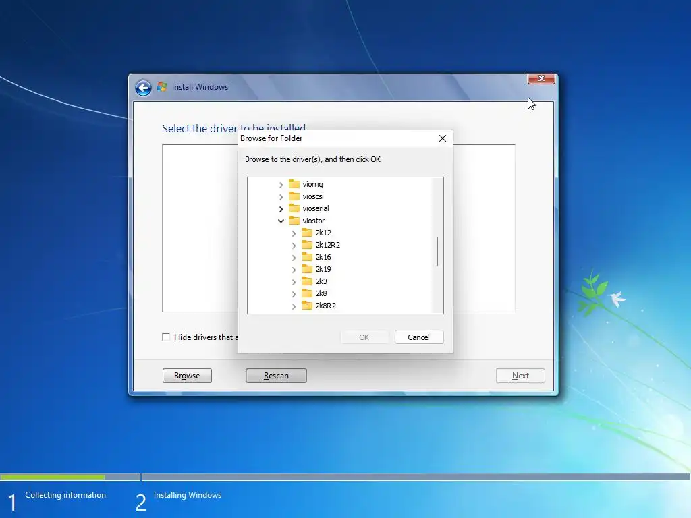
Task: Click the folder tree scrollbar thumb
Action: tap(437, 252)
